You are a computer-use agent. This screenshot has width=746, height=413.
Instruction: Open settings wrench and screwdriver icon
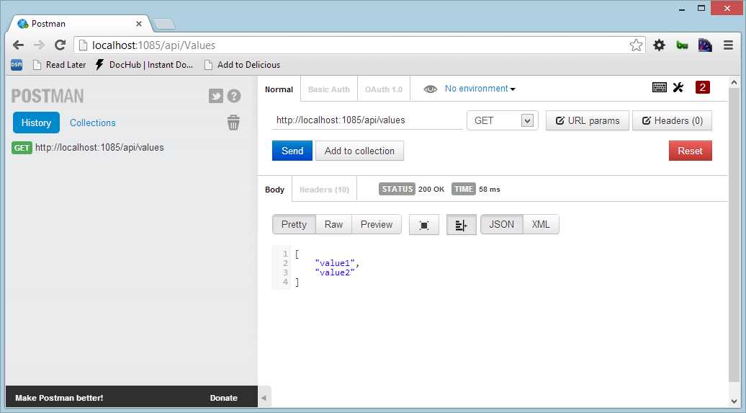pos(678,87)
